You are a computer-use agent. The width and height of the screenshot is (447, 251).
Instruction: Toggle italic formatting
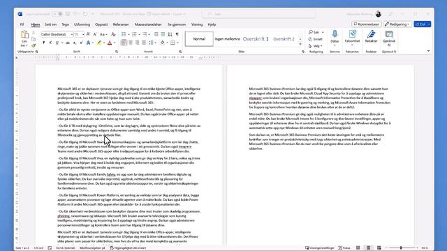click(x=50, y=43)
